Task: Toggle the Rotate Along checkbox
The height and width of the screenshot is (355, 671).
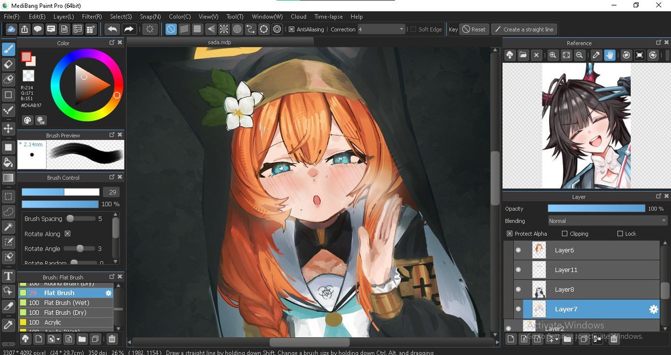Action: (68, 234)
